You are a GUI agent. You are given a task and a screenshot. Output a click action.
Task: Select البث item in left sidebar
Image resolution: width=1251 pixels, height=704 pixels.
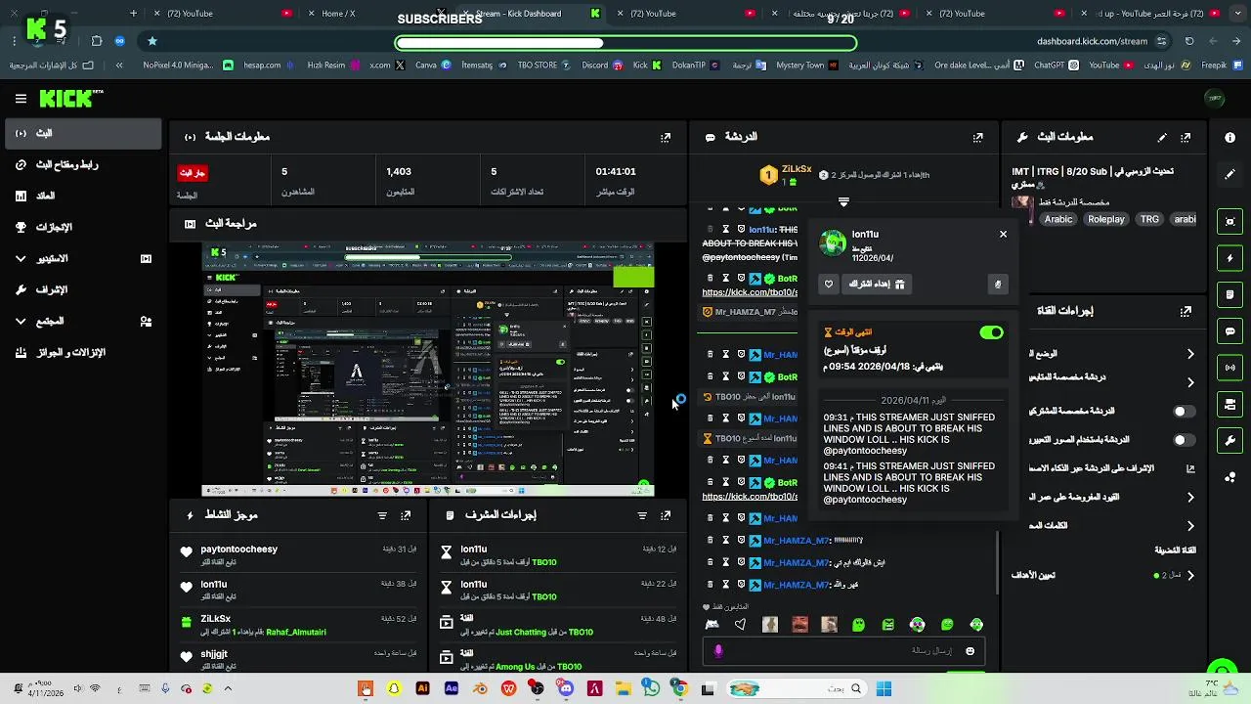(82, 134)
